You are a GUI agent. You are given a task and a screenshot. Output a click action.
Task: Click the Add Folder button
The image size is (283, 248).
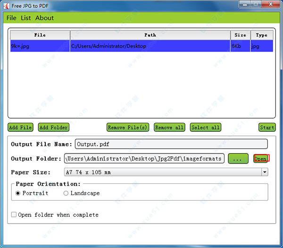[54, 128]
